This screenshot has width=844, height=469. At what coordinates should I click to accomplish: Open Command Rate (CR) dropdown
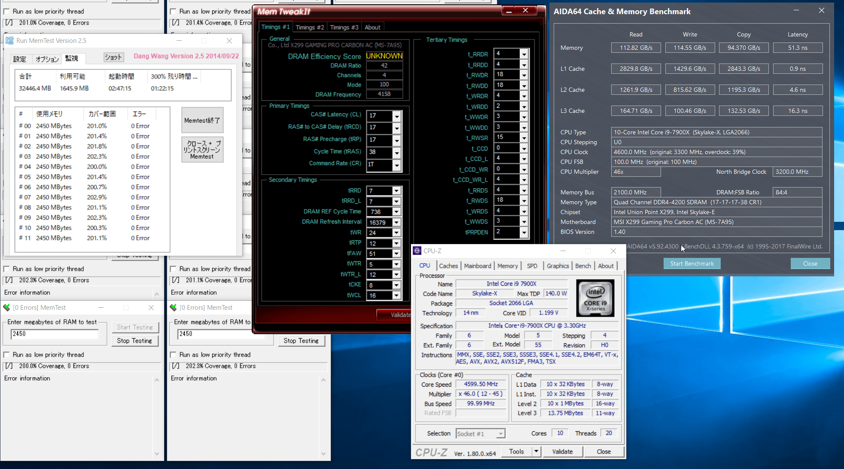pos(397,165)
